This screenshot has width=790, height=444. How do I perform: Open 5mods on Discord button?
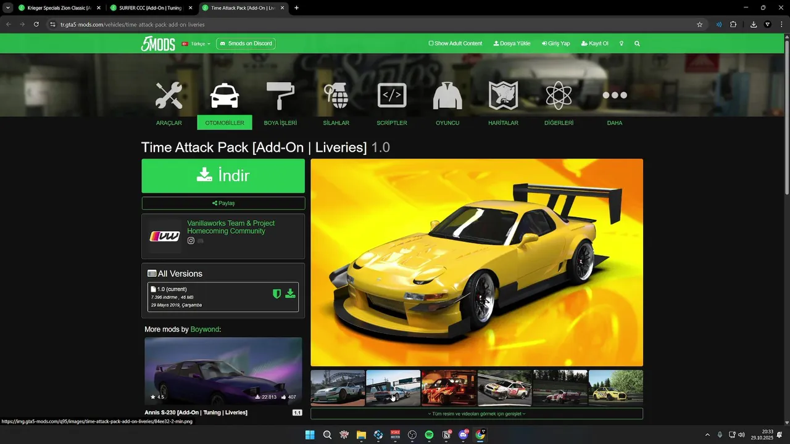pyautogui.click(x=246, y=44)
